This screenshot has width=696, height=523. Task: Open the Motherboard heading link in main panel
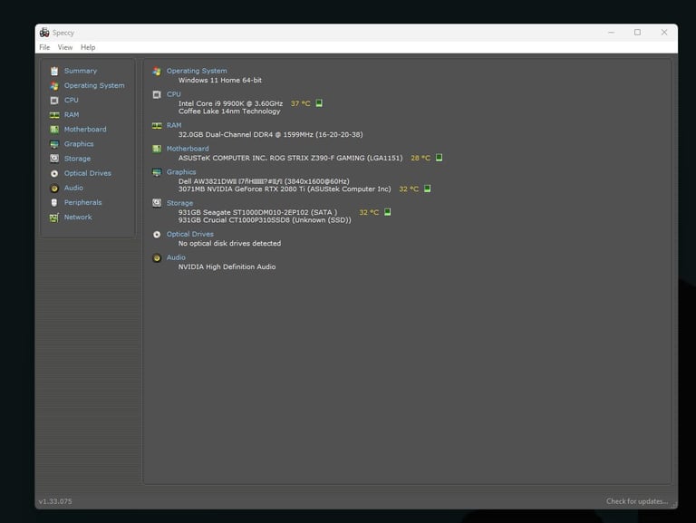click(188, 149)
